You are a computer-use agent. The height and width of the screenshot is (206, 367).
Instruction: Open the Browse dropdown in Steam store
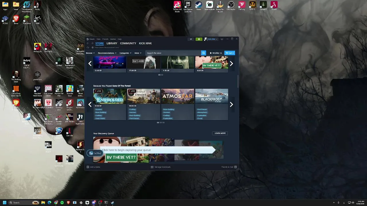tap(90, 53)
